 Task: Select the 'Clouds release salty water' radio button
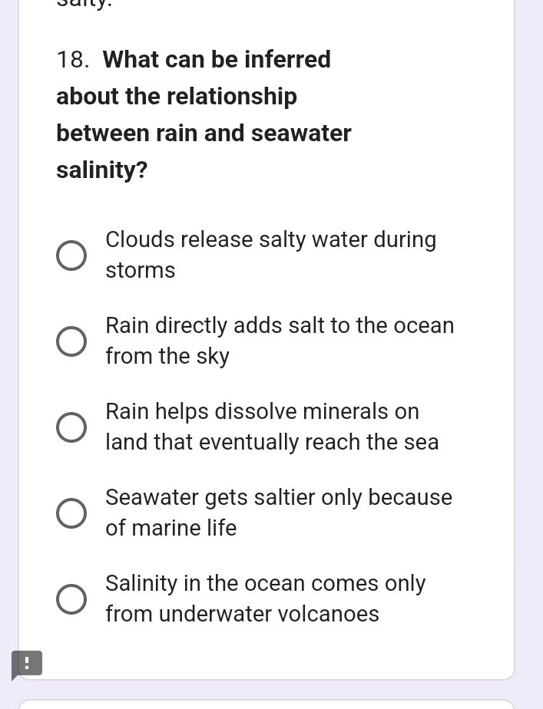point(71,256)
